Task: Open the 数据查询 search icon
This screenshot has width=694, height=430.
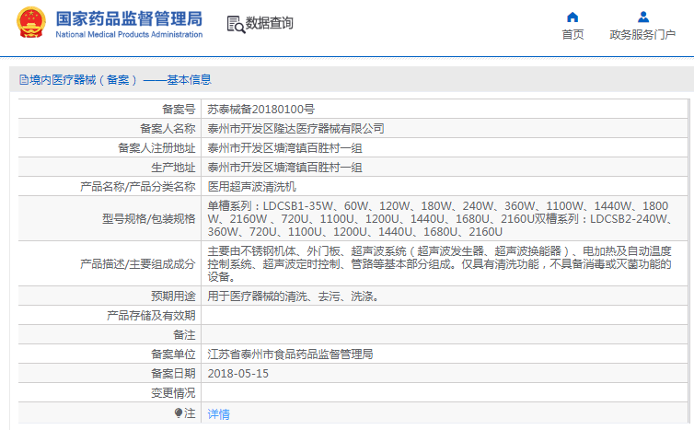Action: point(236,24)
